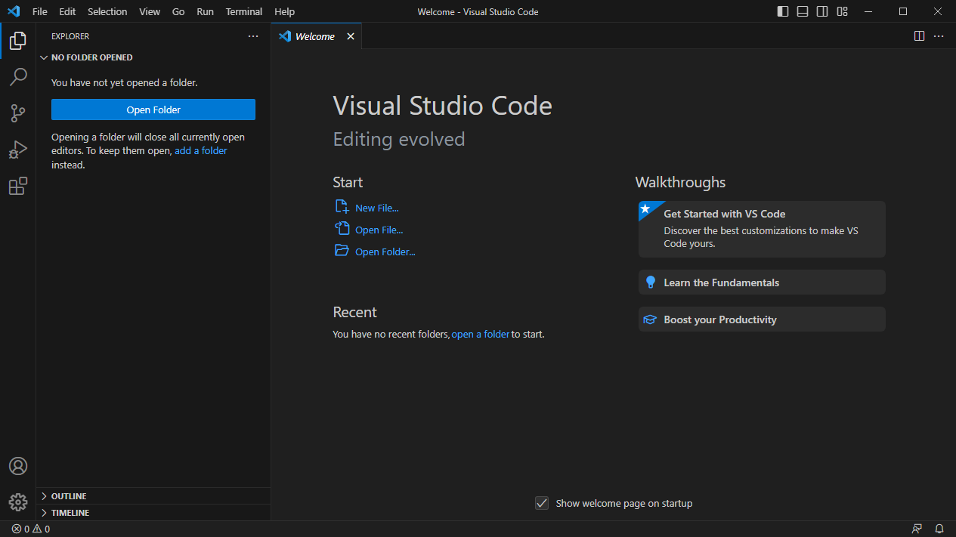Click 'open a folder' link under Recent

481,334
